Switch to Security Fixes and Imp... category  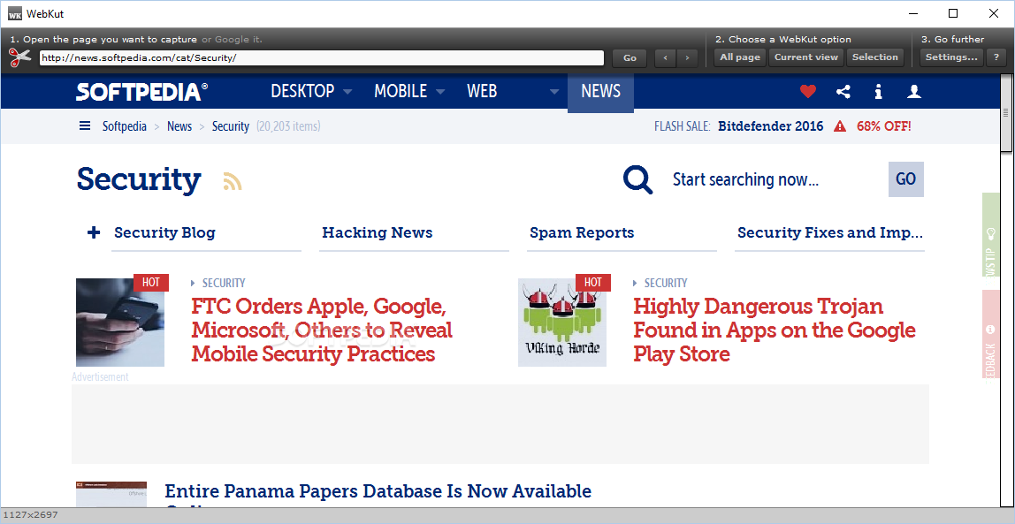coord(830,233)
